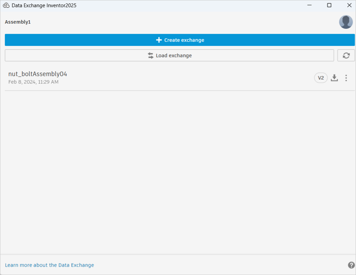
Task: Click the Feb 8, 2024, 11:29 AM timestamp
Action: click(33, 82)
